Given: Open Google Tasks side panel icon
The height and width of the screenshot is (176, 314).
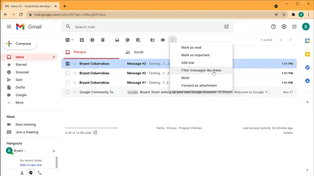Looking at the screenshot, I should point(308,67).
